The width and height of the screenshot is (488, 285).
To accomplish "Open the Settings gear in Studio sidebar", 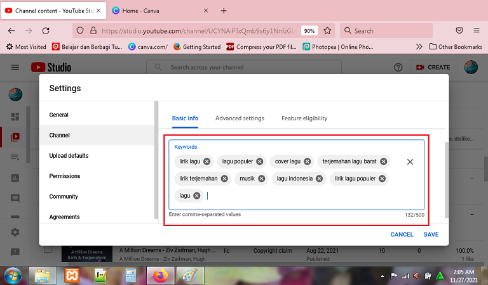I will click(15, 232).
